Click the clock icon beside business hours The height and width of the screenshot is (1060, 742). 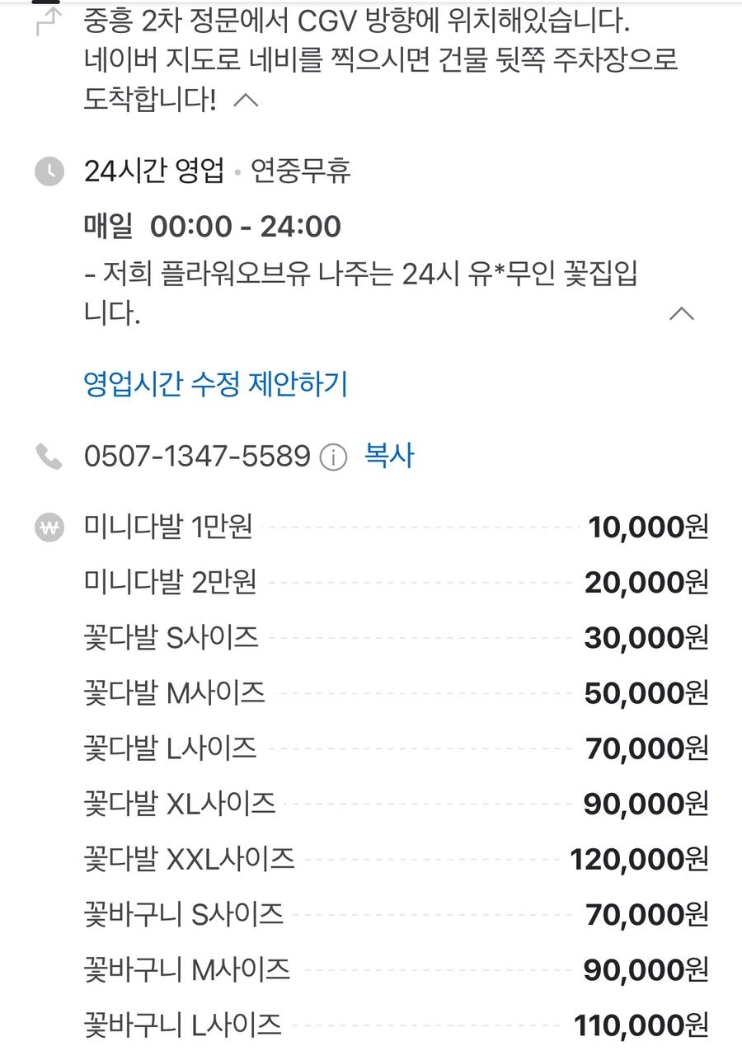click(x=49, y=171)
